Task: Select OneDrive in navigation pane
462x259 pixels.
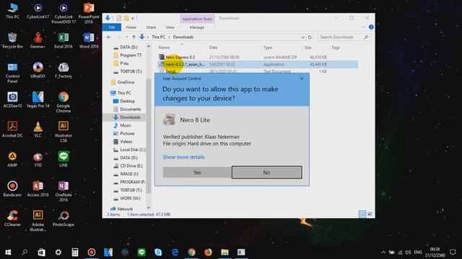Action: click(126, 82)
